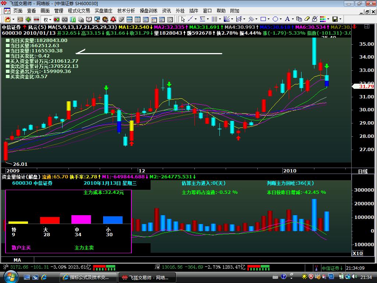Toggle the 当日买卖量 indicator square marker
This screenshot has height=283, width=377.
tap(7, 41)
